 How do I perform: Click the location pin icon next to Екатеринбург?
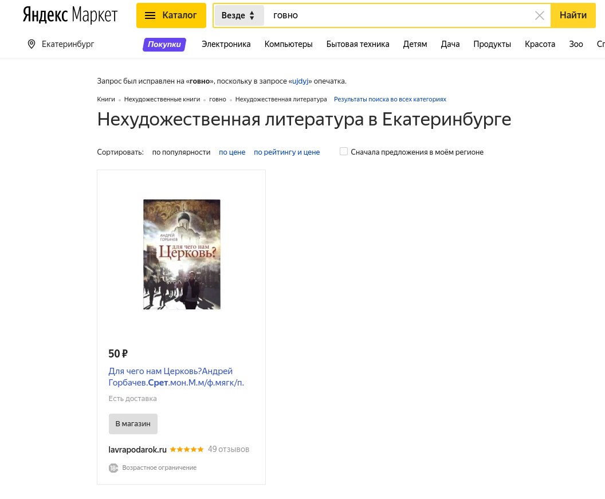pos(32,44)
